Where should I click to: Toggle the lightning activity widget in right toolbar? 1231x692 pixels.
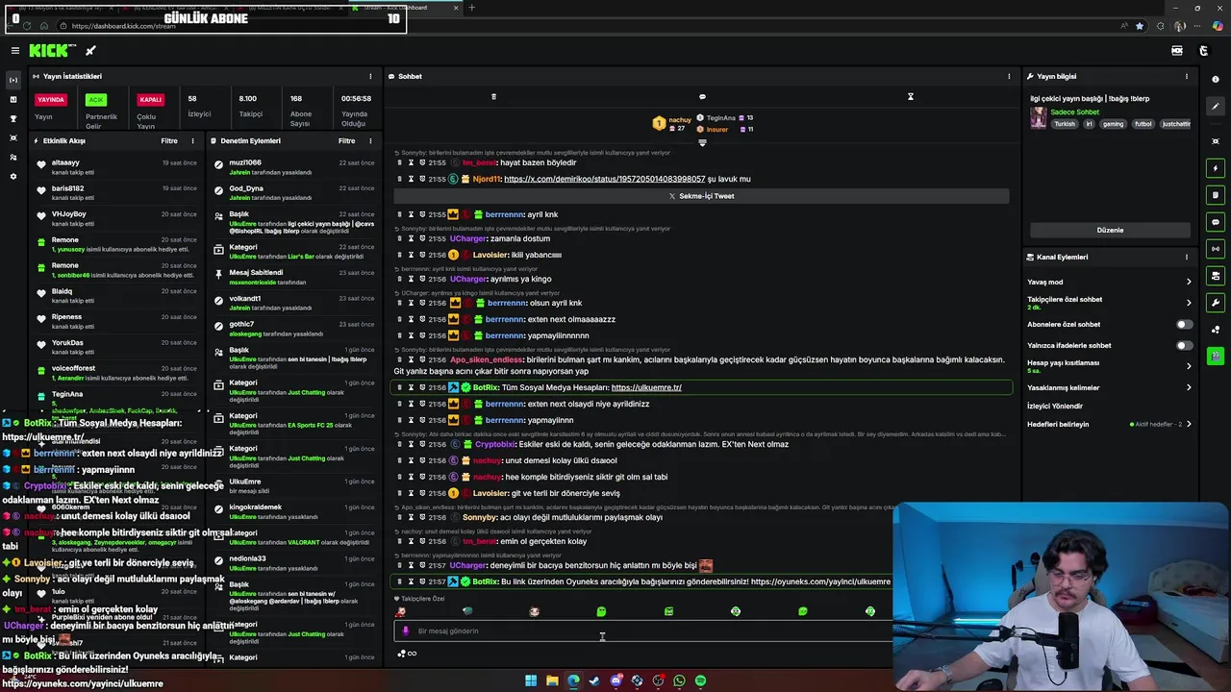pos(1216,168)
